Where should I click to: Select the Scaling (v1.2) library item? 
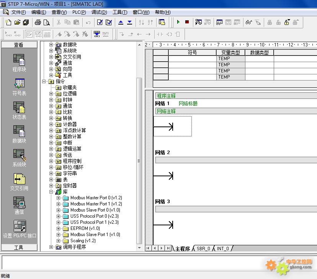[x=83, y=241]
